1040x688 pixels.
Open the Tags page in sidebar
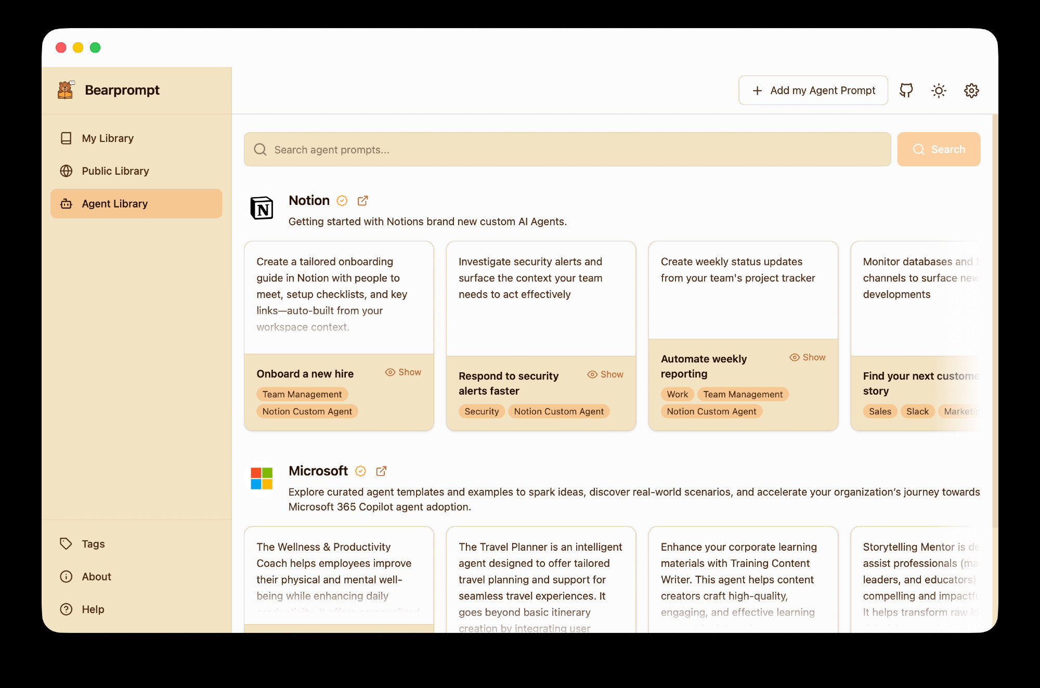[93, 544]
